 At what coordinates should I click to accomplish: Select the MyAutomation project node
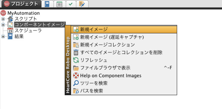click(x=23, y=13)
